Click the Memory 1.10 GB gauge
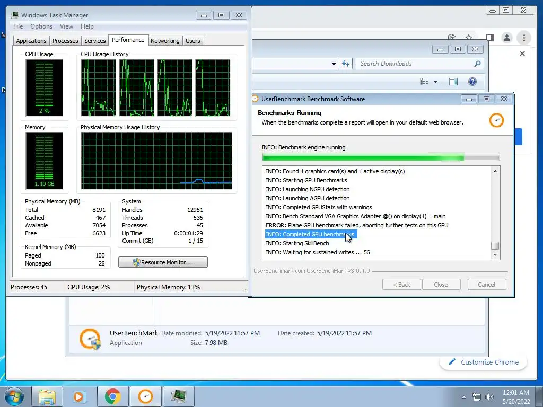Viewport: 543px width, 407px height. tap(44, 161)
